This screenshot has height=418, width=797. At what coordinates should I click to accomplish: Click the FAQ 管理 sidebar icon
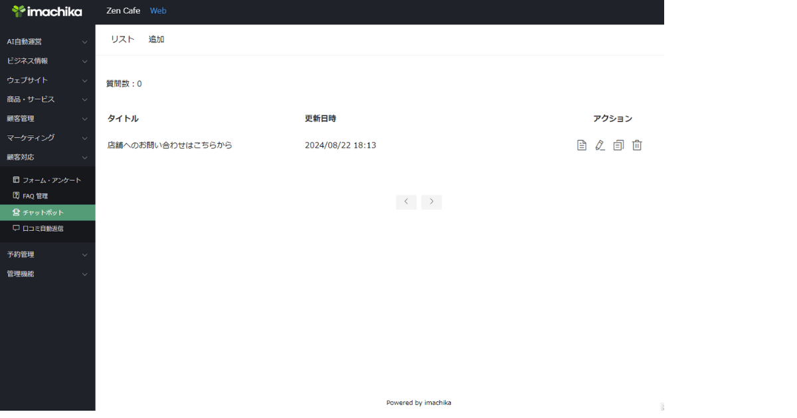(x=16, y=196)
